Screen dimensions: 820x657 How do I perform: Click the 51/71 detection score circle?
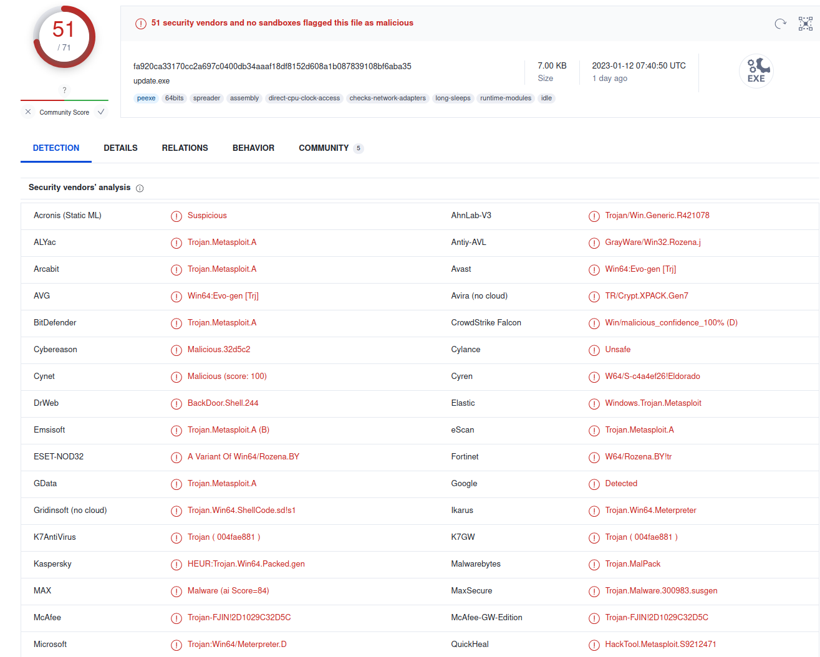pos(64,37)
